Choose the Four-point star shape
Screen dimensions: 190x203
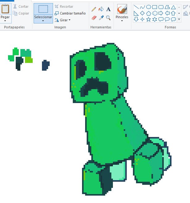click(142, 19)
